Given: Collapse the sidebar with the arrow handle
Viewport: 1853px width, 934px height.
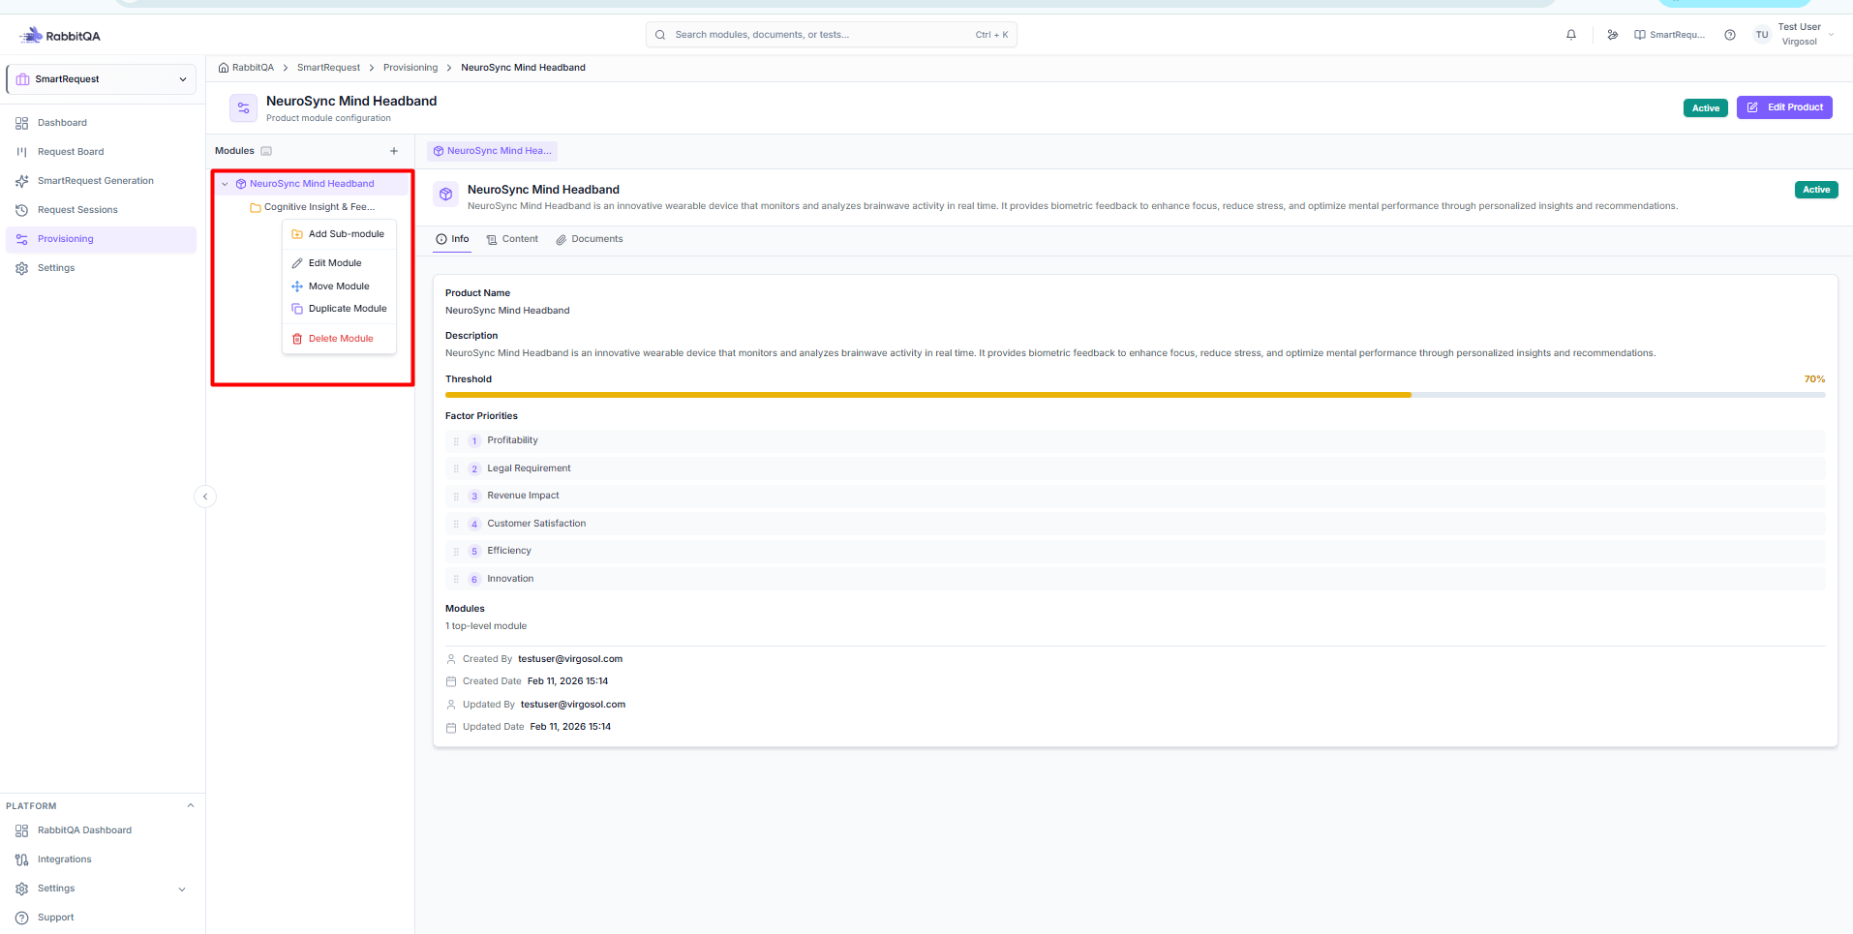Looking at the screenshot, I should tap(205, 497).
